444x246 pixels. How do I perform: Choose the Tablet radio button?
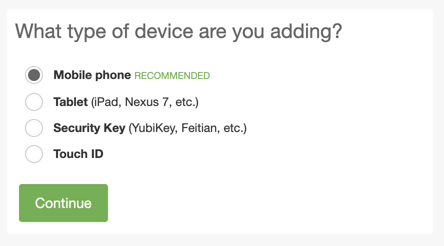coord(34,102)
